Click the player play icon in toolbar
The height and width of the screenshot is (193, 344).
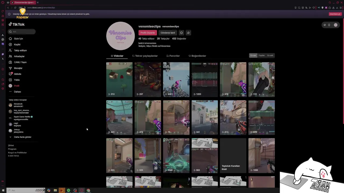coord(310,8)
